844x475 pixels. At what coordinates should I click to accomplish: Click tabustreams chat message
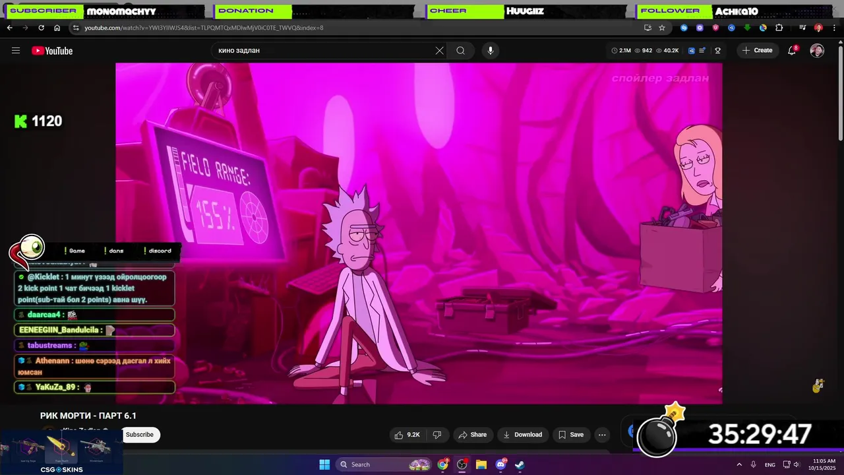(94, 345)
